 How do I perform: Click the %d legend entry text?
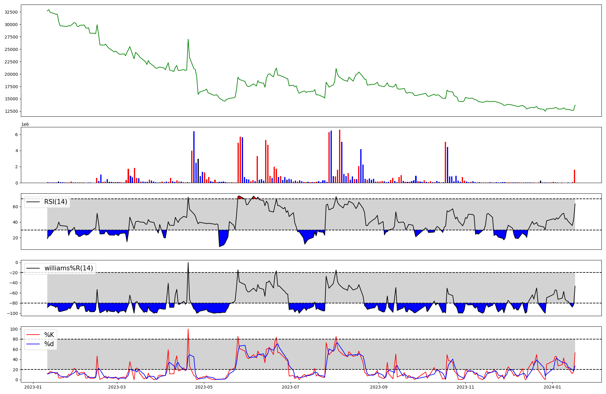coord(49,344)
